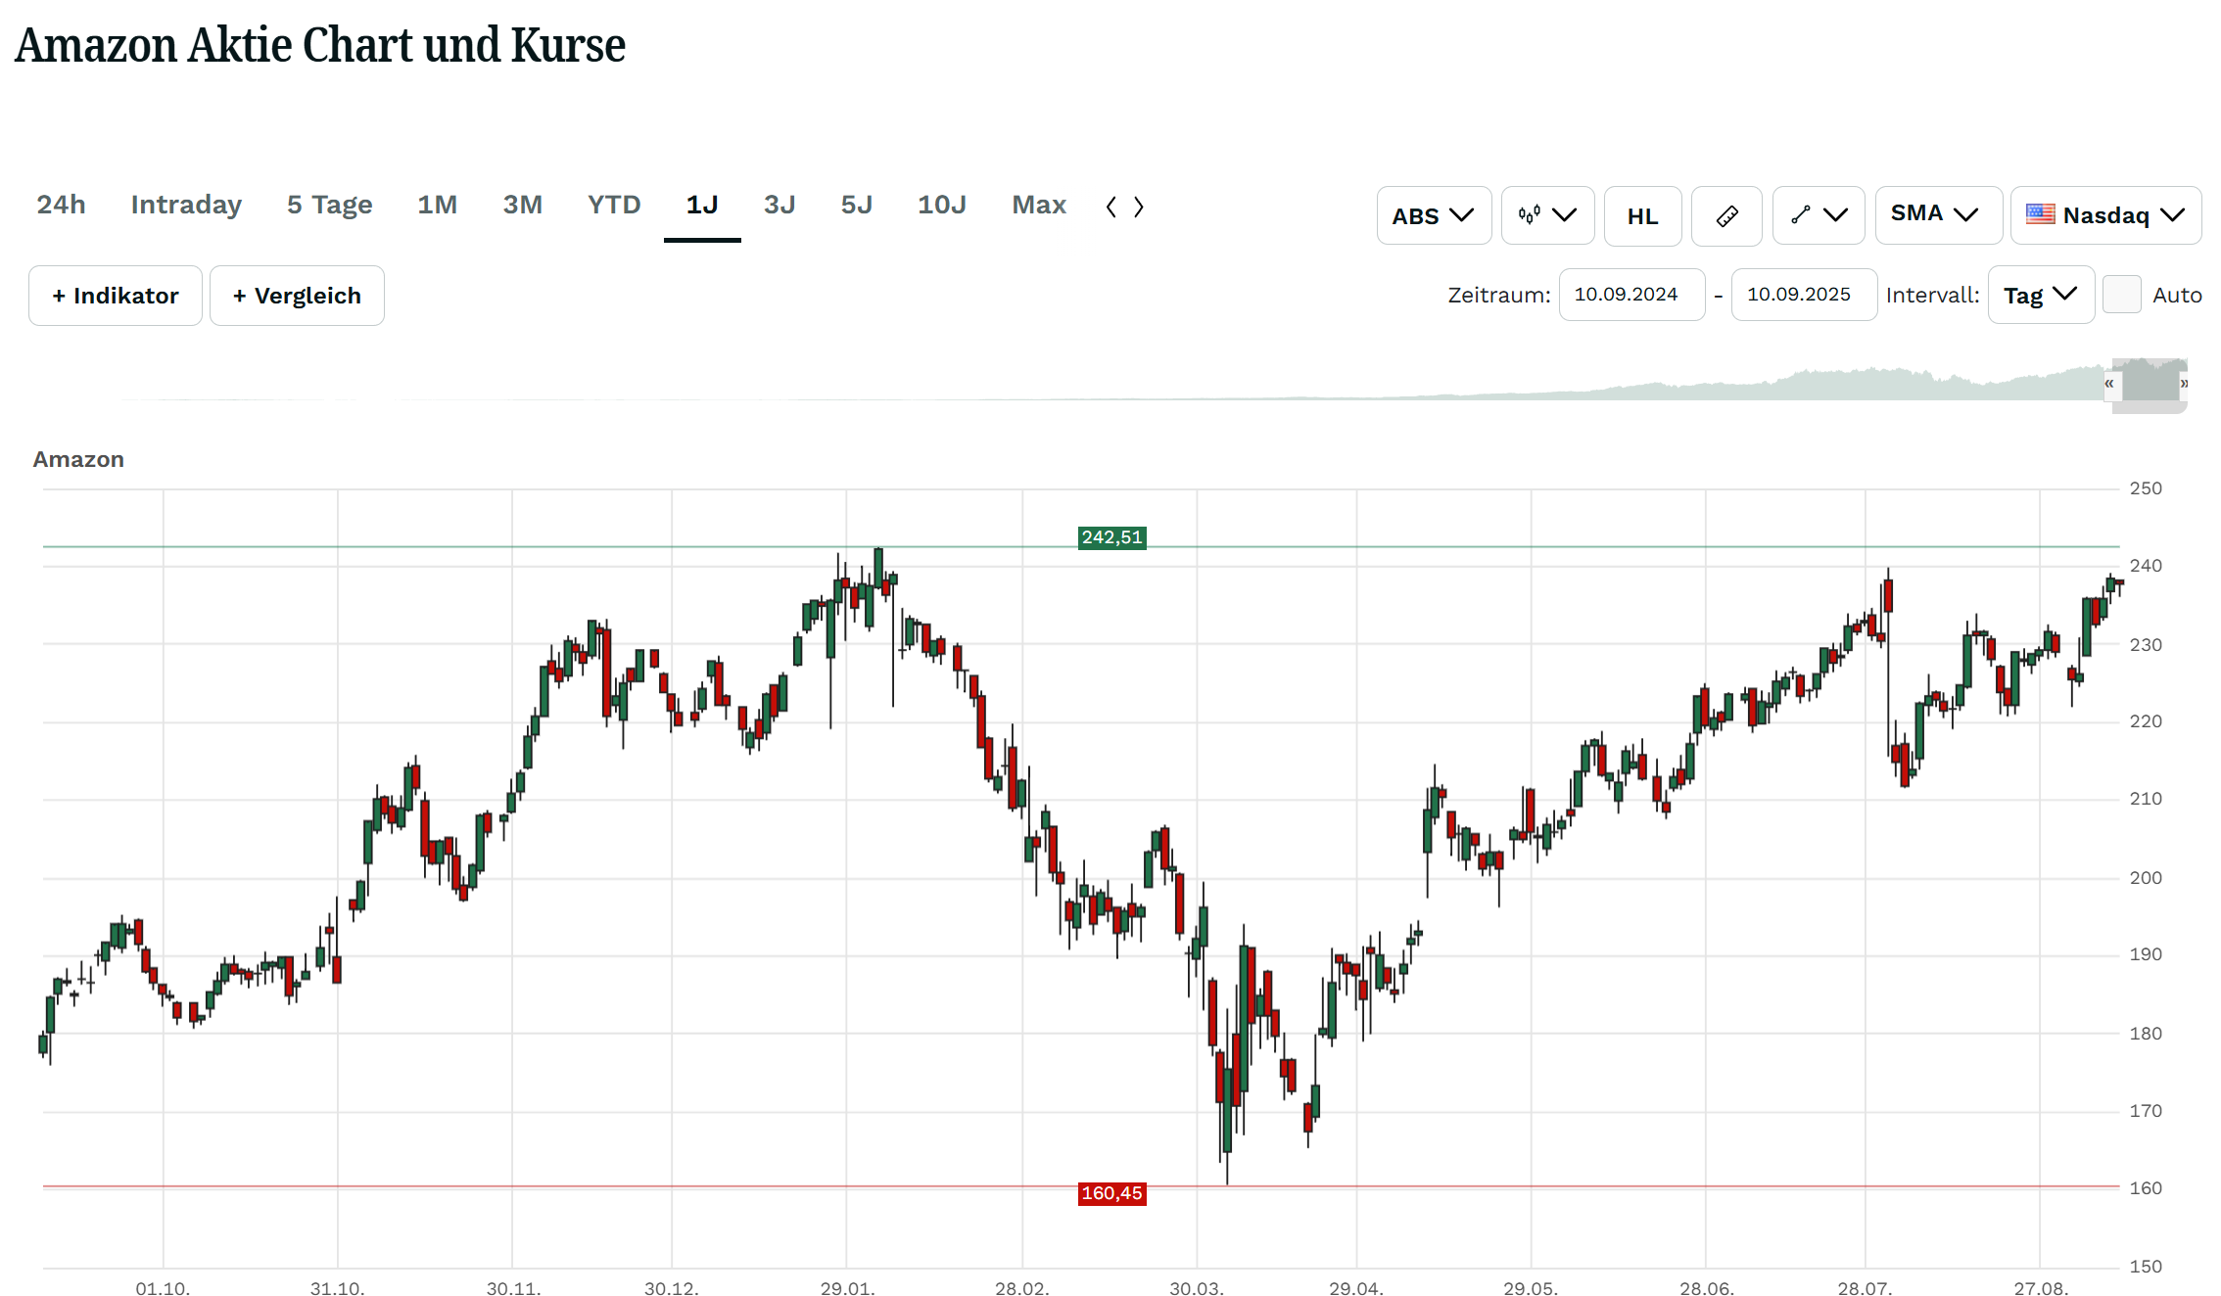Click the 200 price axis label

coord(2146,878)
